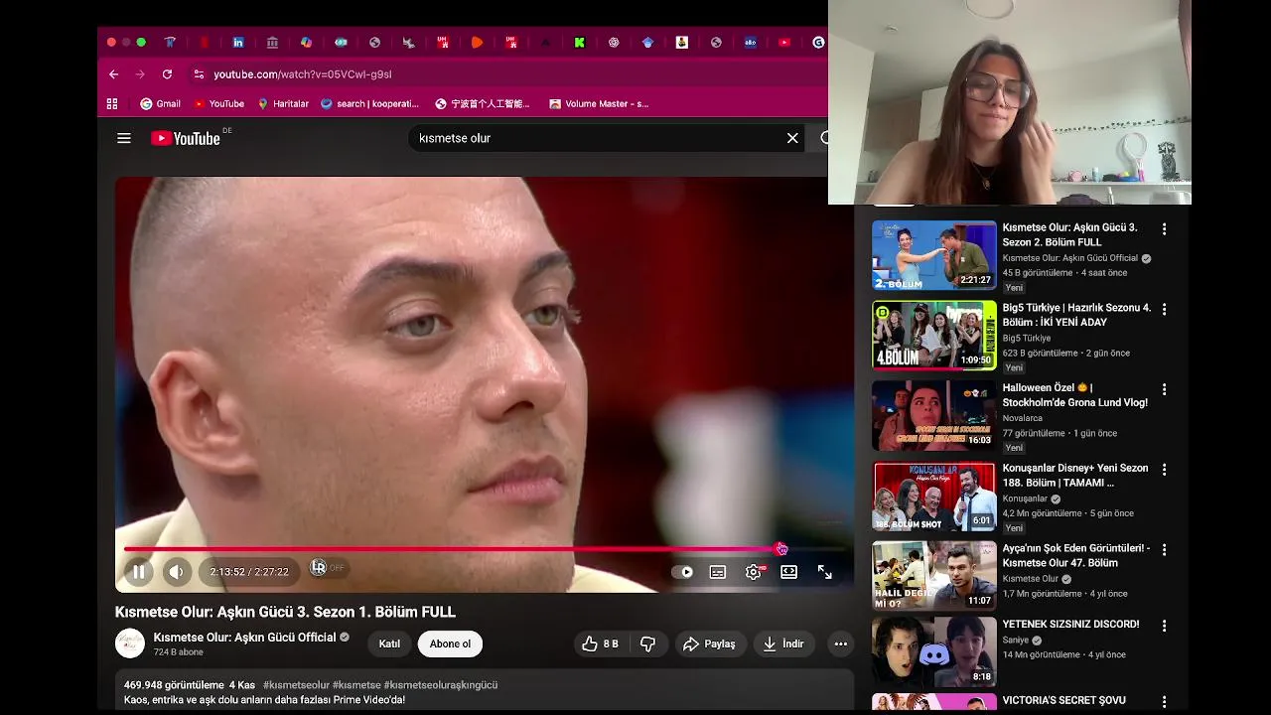Open the Haritalar bookmark

click(x=284, y=103)
